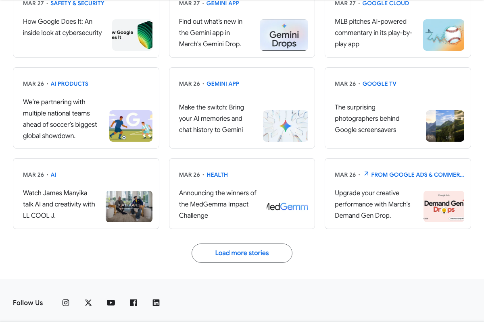Click the Follow Us label
Image resolution: width=484 pixels, height=322 pixels.
click(x=28, y=303)
